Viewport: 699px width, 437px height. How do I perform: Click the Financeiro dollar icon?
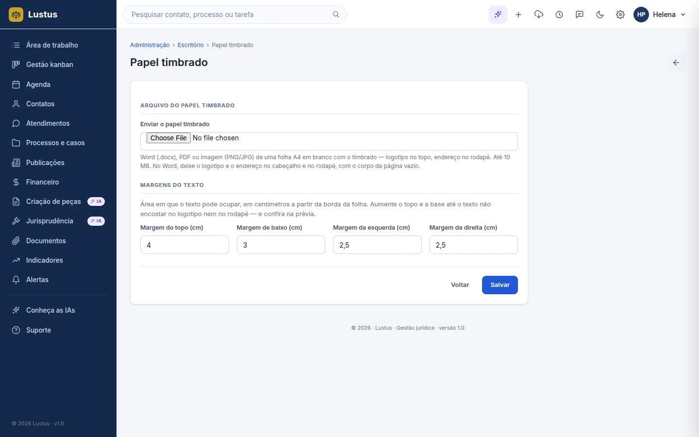16,182
